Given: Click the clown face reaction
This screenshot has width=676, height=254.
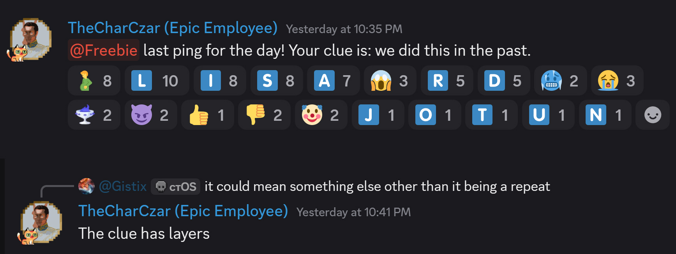Looking at the screenshot, I should coord(321,115).
